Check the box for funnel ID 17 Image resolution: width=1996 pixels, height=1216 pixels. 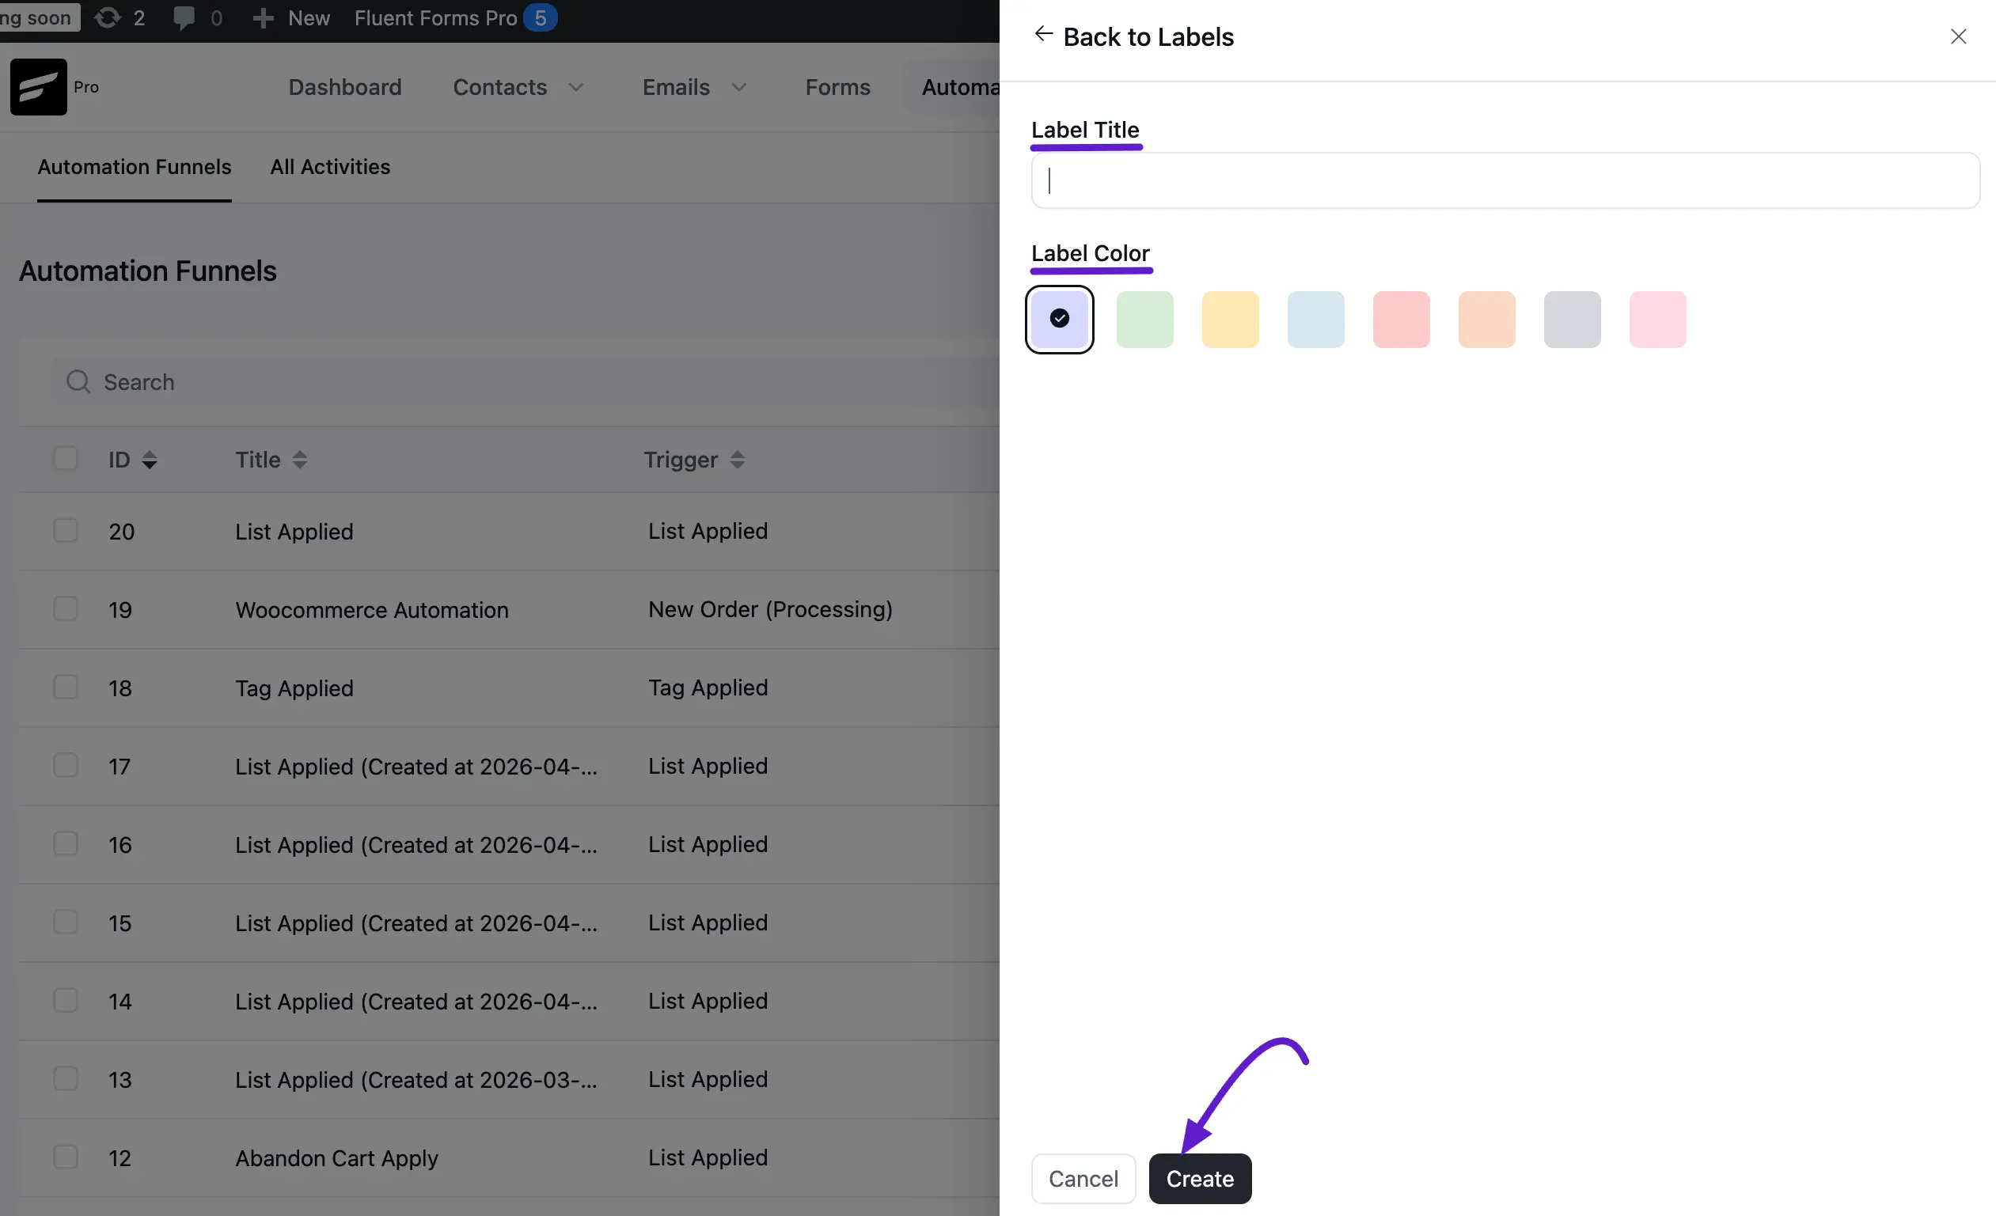point(66,766)
